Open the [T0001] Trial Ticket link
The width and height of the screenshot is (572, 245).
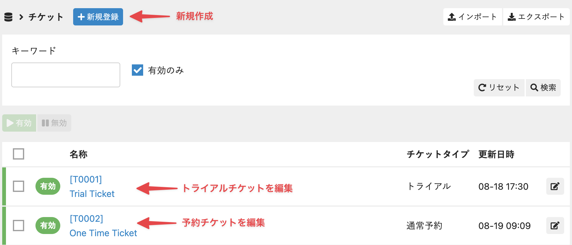[x=92, y=193]
